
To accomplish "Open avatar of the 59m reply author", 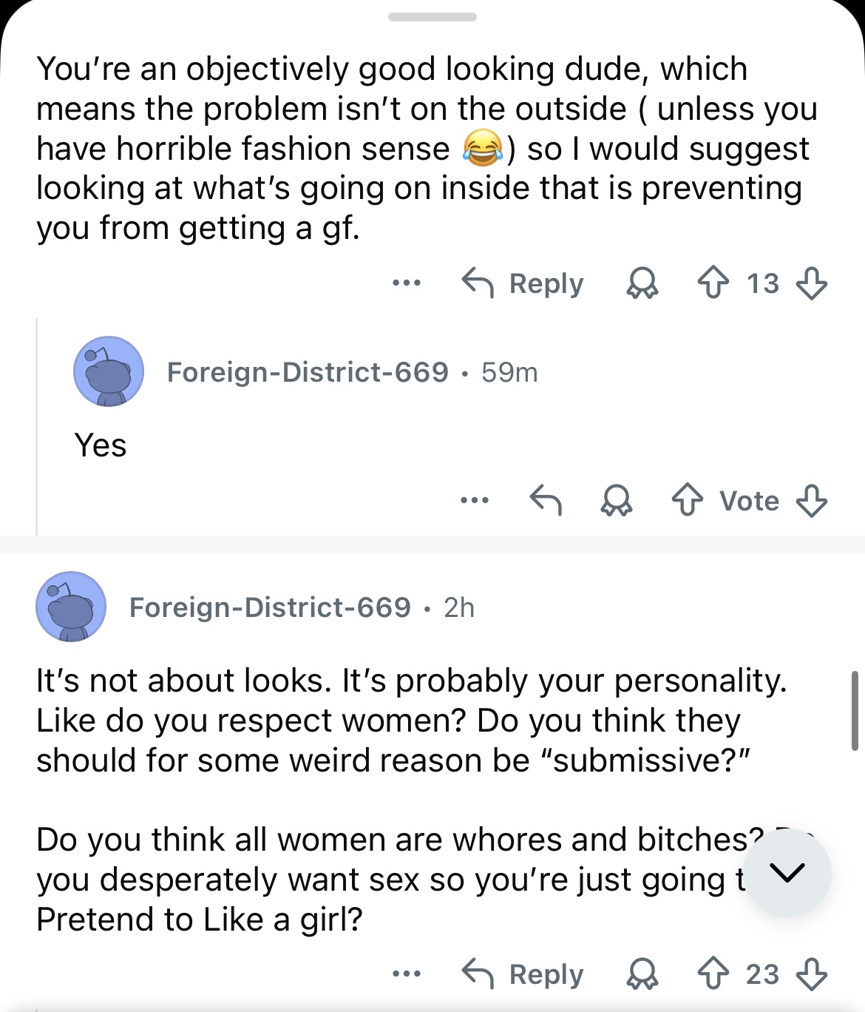I will [108, 371].
